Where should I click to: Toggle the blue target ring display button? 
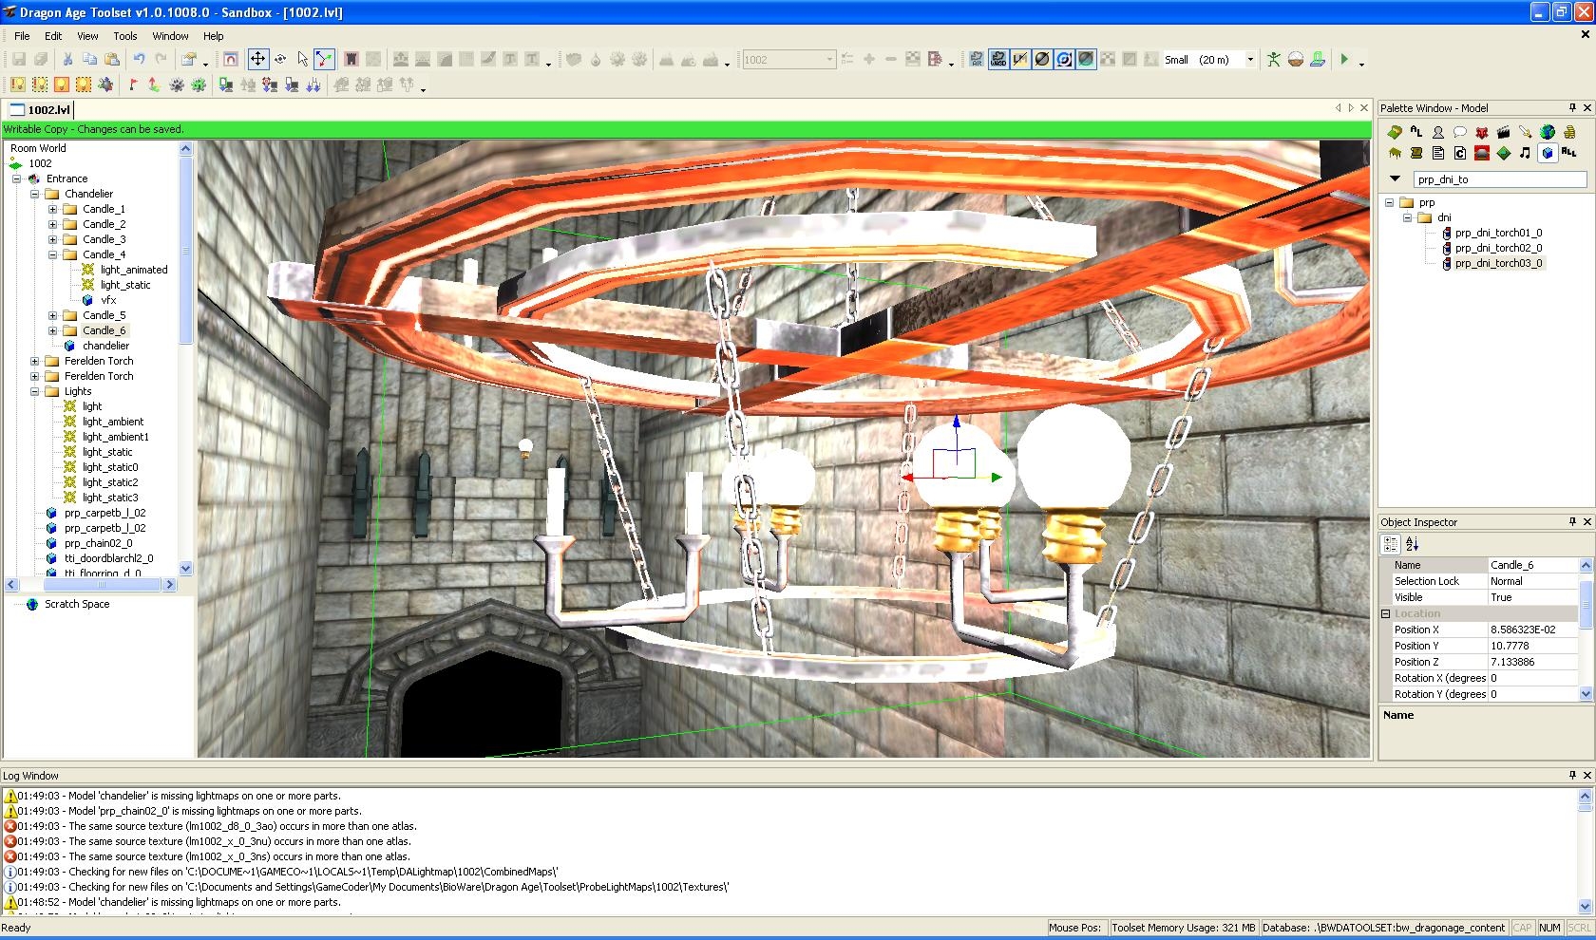(1064, 59)
